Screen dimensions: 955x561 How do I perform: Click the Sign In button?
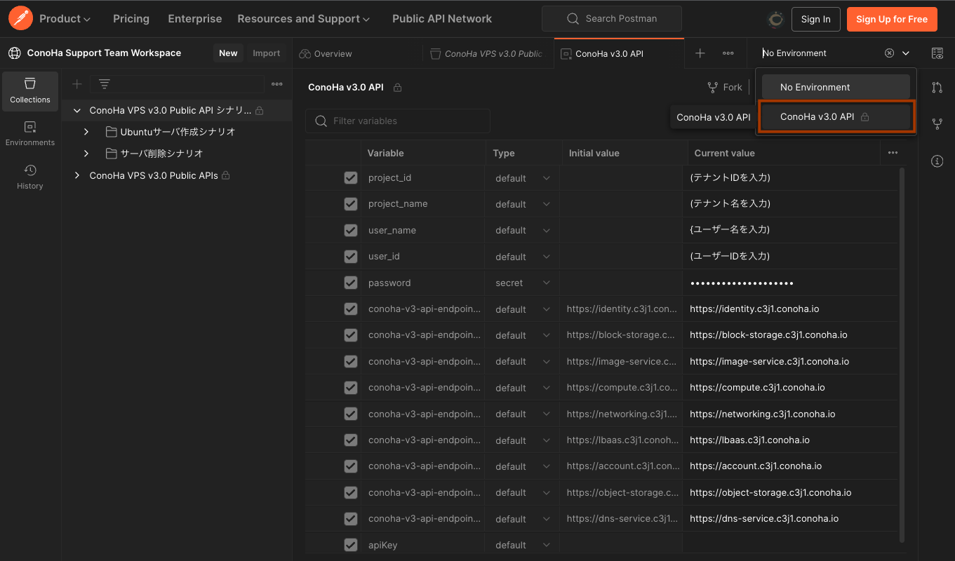(815, 19)
